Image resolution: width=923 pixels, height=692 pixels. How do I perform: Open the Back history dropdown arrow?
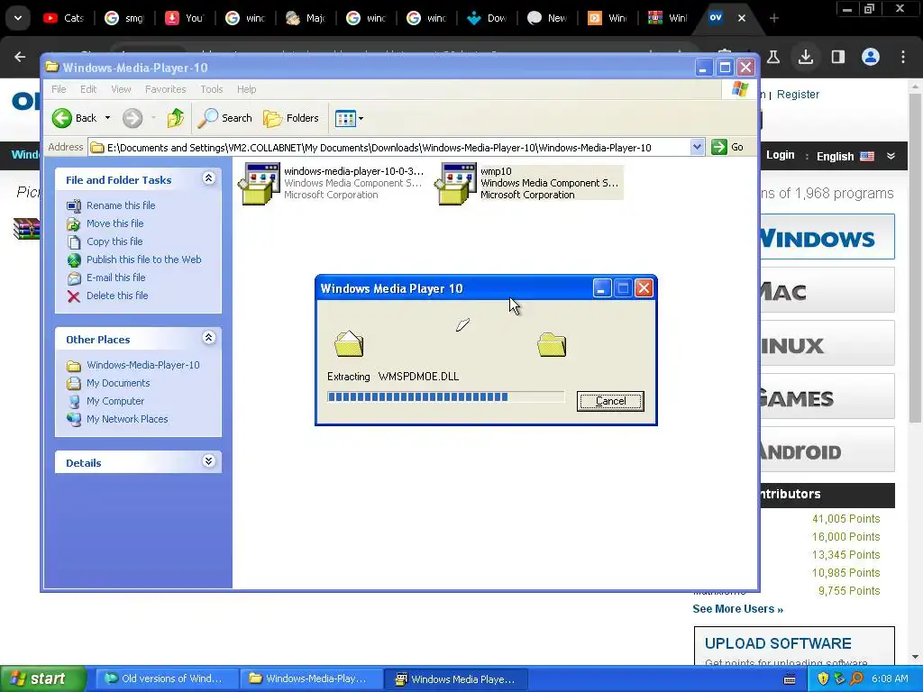108,118
